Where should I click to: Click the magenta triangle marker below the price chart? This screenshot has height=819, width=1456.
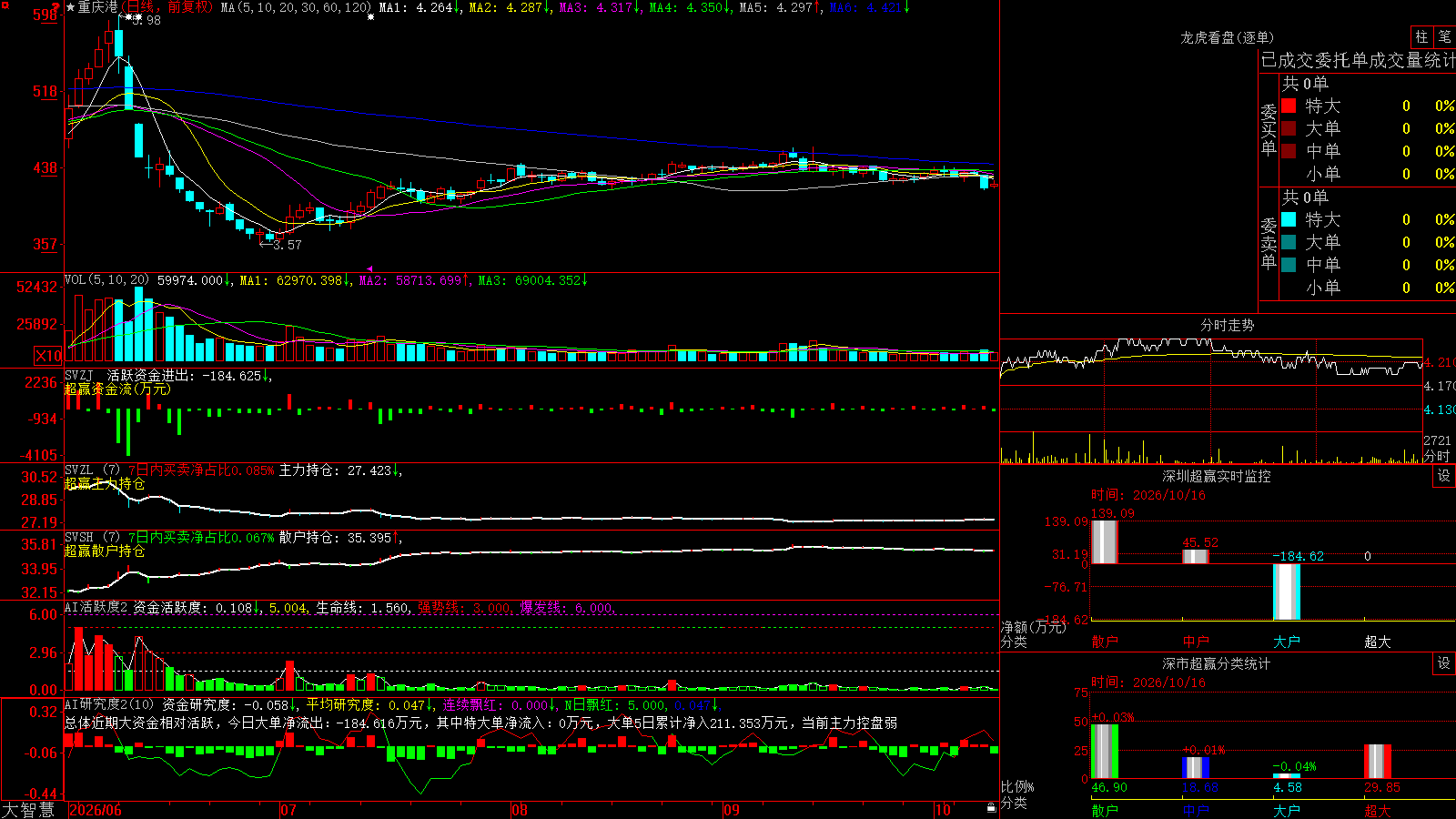coord(369,268)
